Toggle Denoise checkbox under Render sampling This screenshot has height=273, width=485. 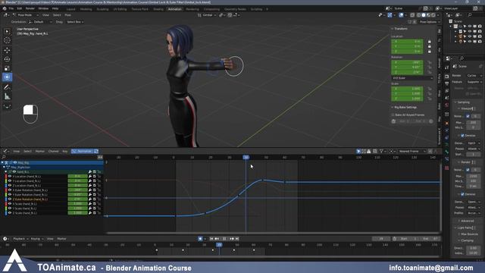[x=463, y=194]
